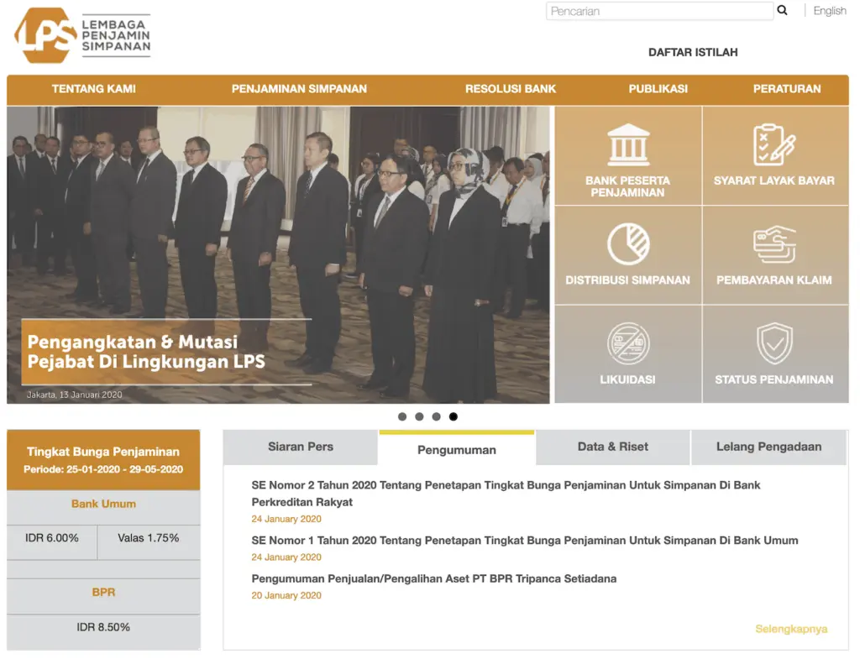Switch to the Siaran Pers tab
Viewport: 860px width, 659px height.
[x=301, y=447]
